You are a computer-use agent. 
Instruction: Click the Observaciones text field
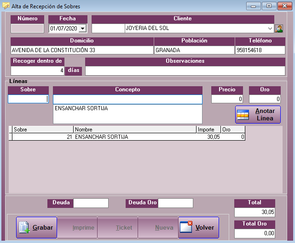click(x=185, y=71)
